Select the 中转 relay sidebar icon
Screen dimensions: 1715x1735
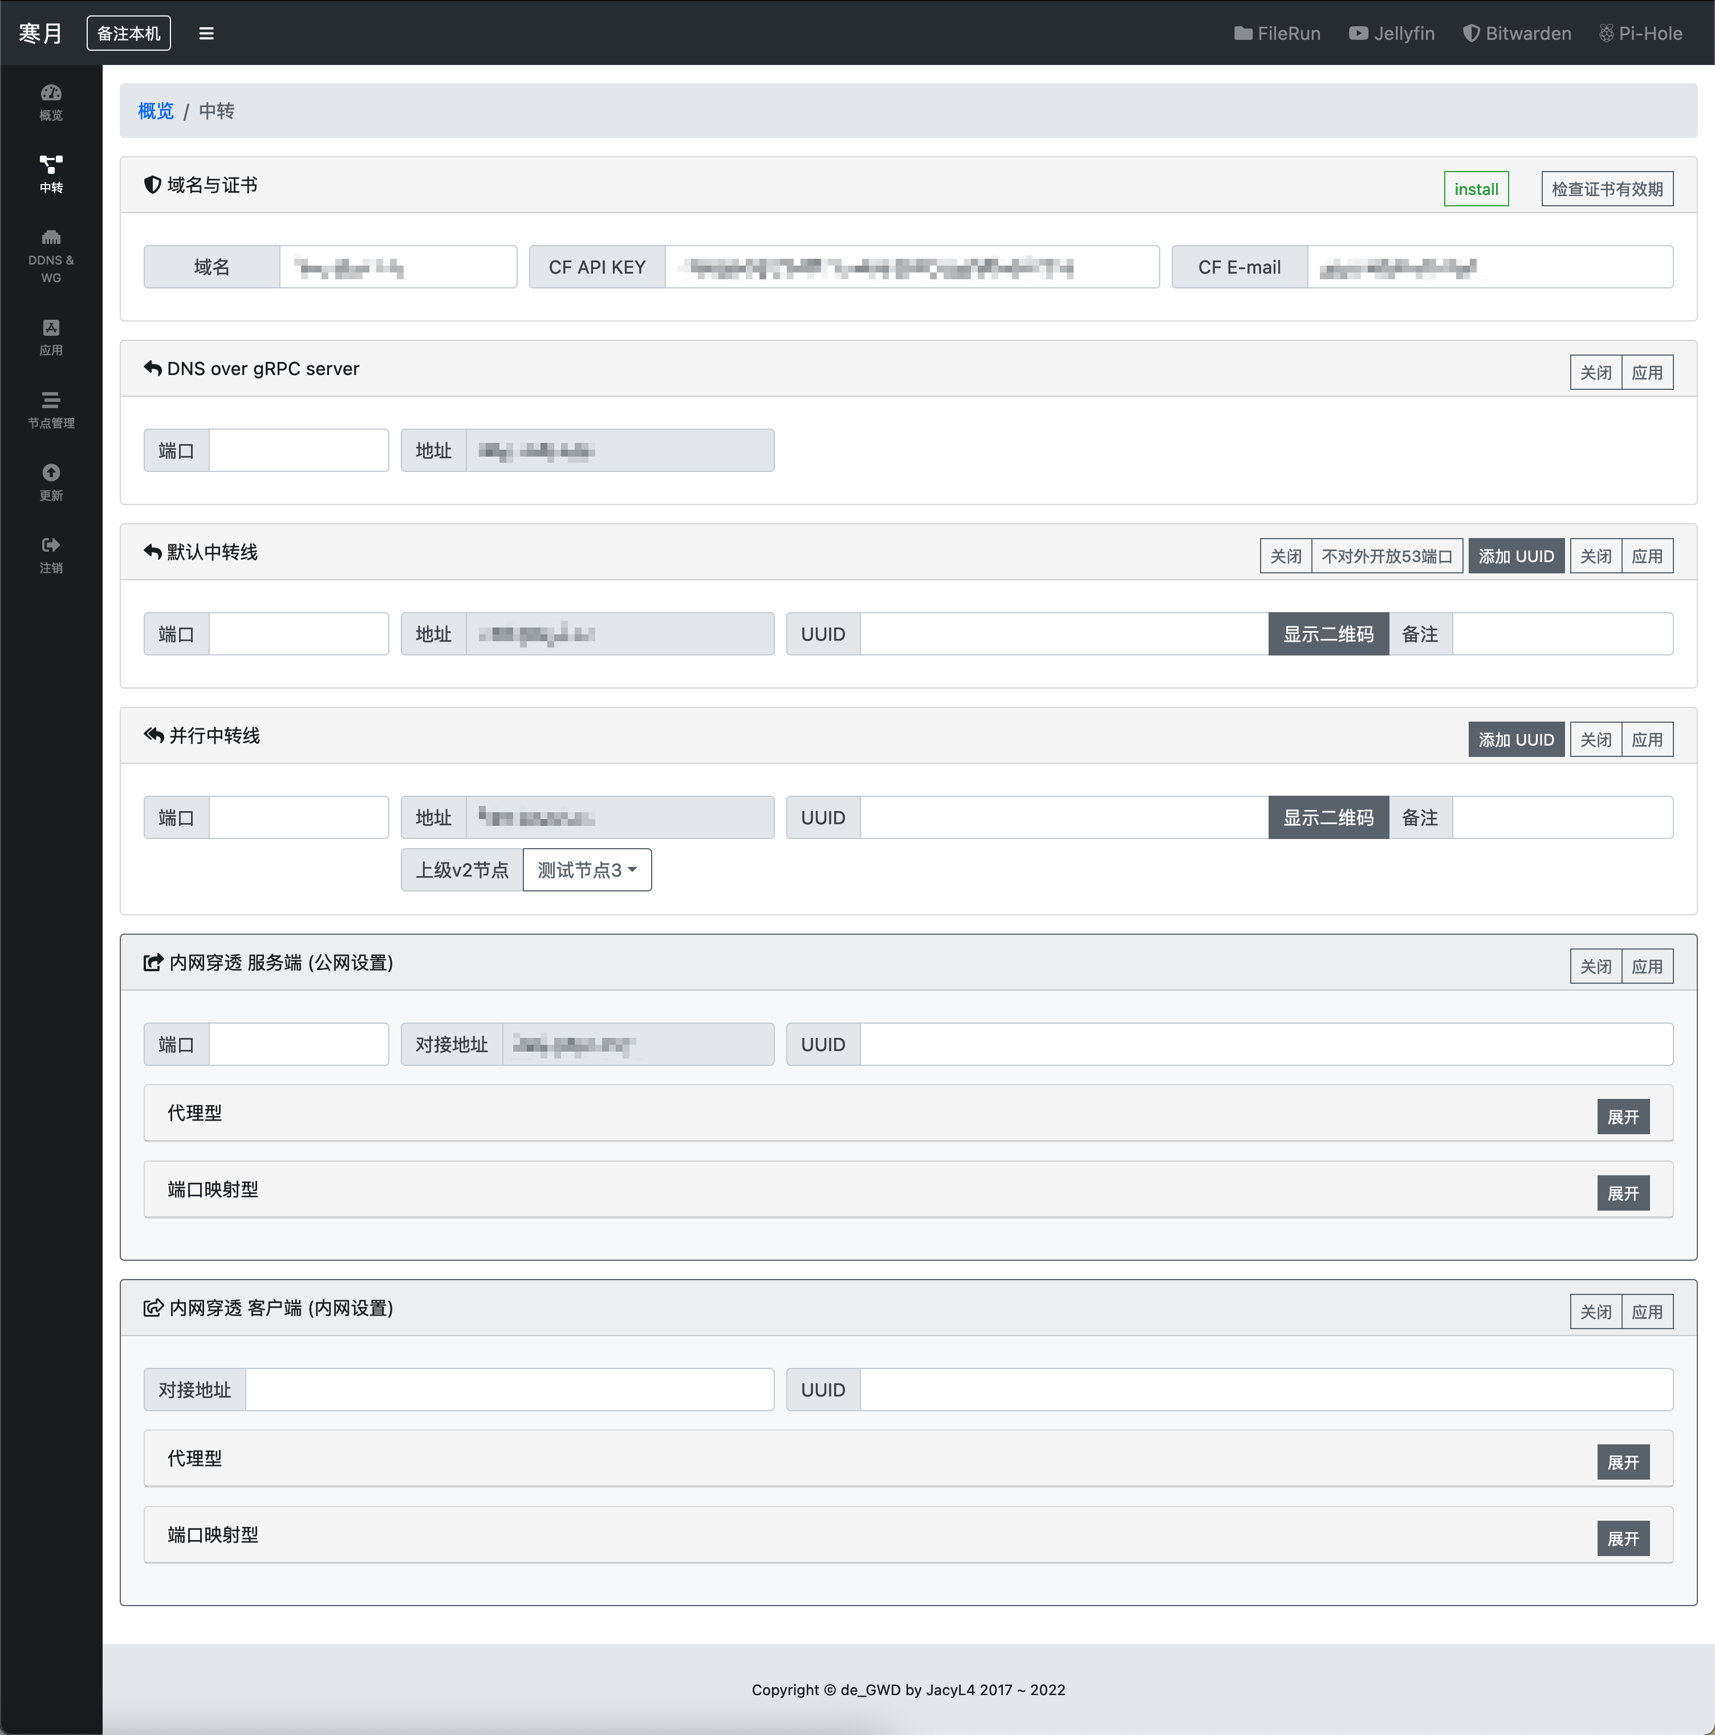point(50,174)
